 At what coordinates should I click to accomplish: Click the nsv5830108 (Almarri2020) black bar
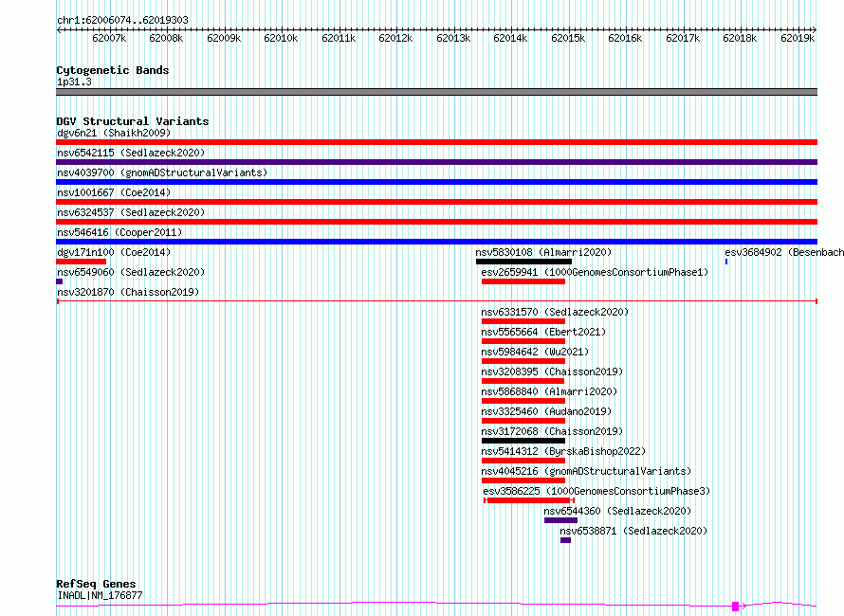tap(523, 262)
